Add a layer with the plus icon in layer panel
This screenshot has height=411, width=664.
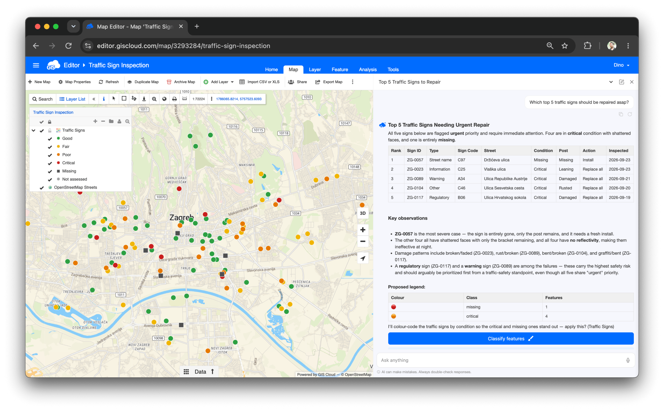point(95,121)
